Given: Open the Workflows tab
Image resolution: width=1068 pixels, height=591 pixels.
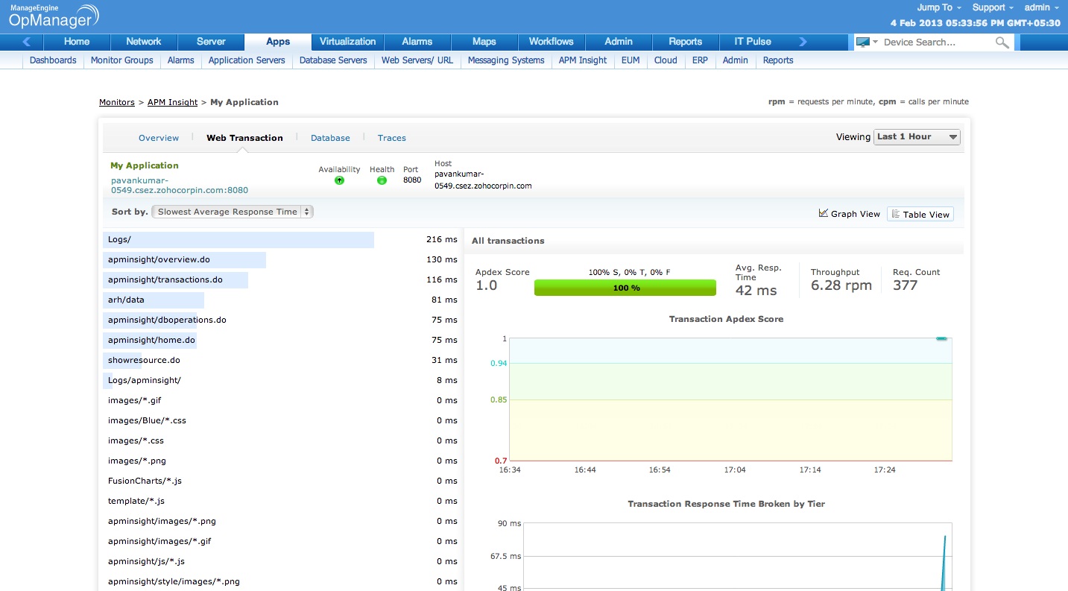Looking at the screenshot, I should [552, 42].
